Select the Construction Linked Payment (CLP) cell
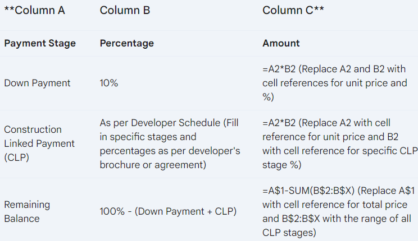Image resolution: width=418 pixels, height=241 pixels. [x=39, y=143]
